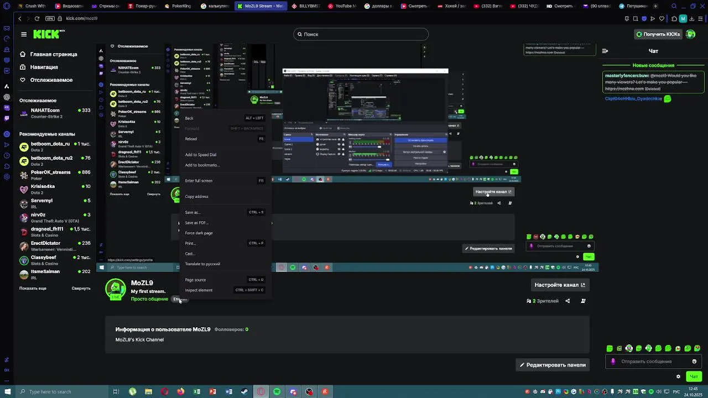Select Reload in the context menu
Screen dimensions: 708x398
click(225, 139)
